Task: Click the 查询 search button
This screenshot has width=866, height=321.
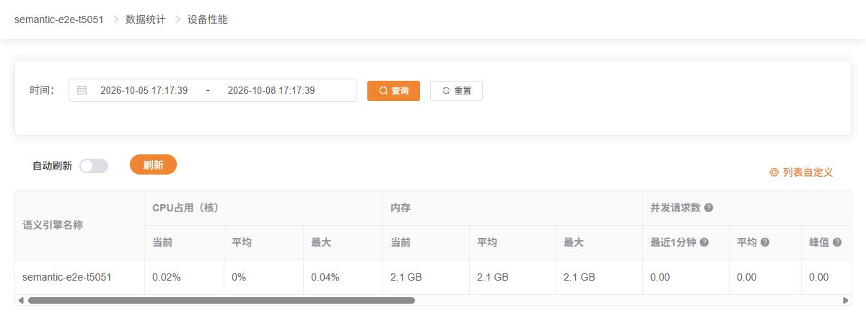Action: pyautogui.click(x=393, y=91)
